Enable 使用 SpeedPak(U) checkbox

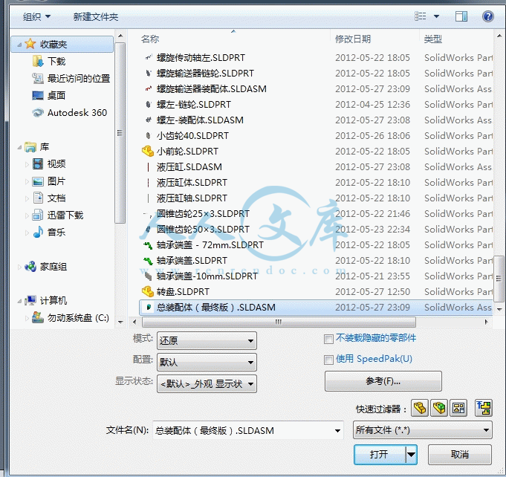click(x=328, y=360)
